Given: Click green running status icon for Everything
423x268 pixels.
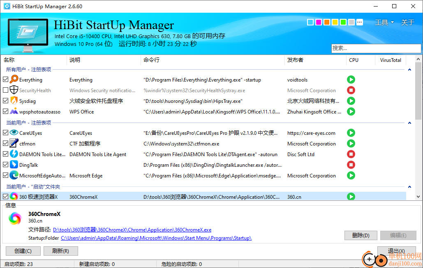Looking at the screenshot, I should (351, 79).
